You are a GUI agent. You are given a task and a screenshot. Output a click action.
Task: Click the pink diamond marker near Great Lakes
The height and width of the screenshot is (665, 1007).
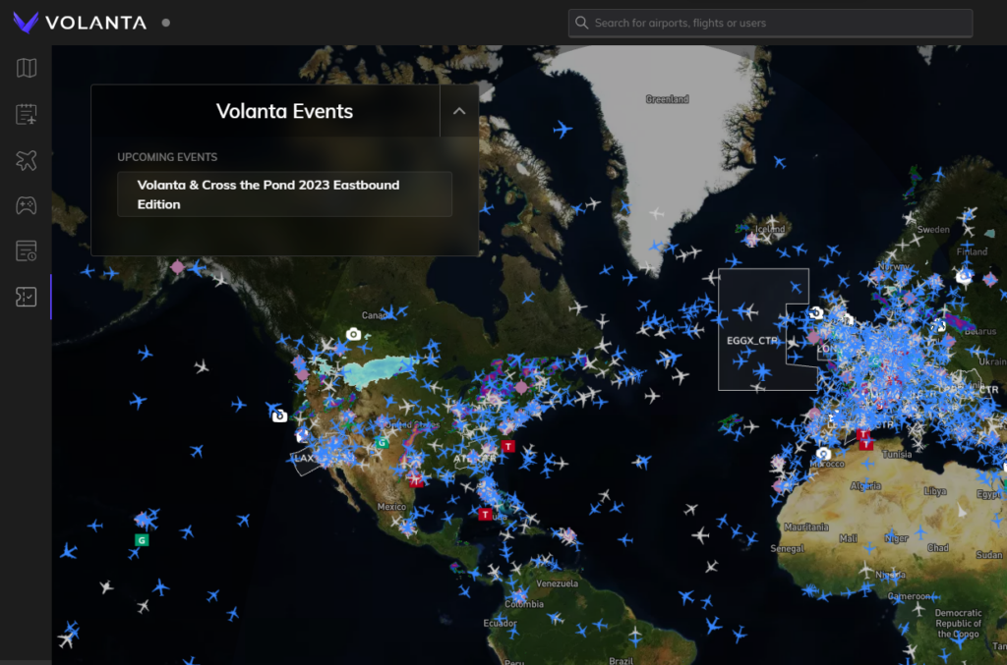pyautogui.click(x=521, y=387)
